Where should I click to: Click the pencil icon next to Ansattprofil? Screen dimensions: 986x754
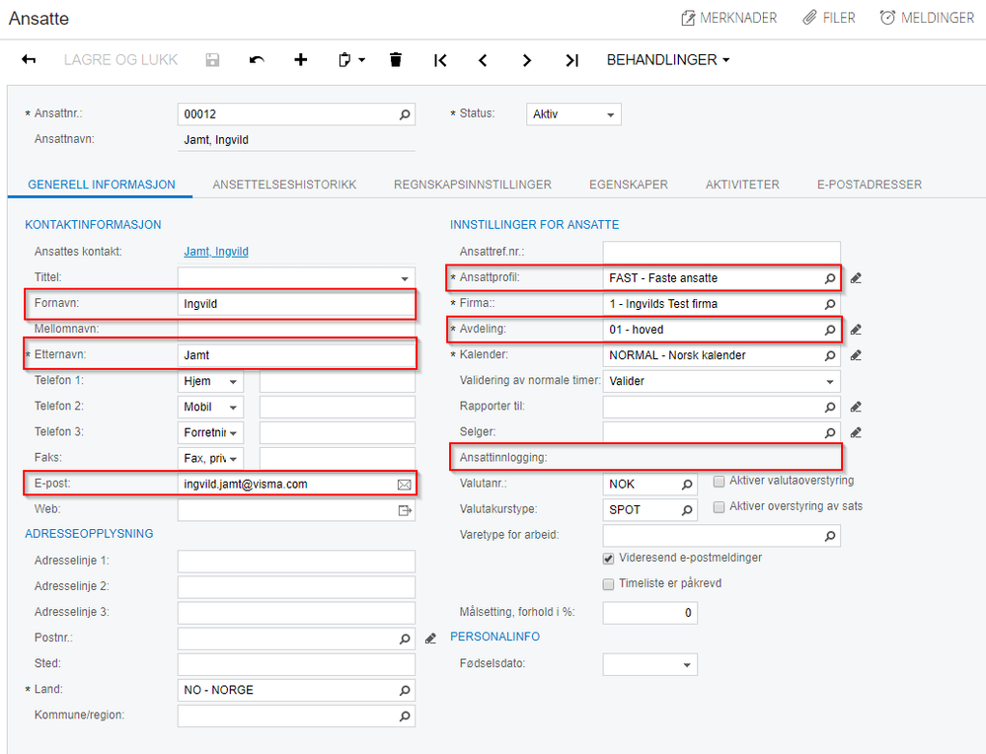coord(856,278)
